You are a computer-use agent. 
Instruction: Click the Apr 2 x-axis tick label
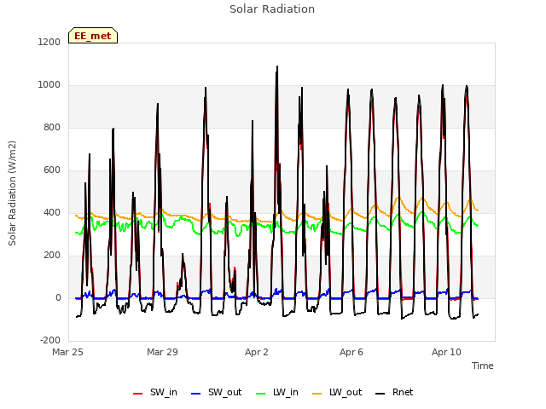click(x=257, y=352)
